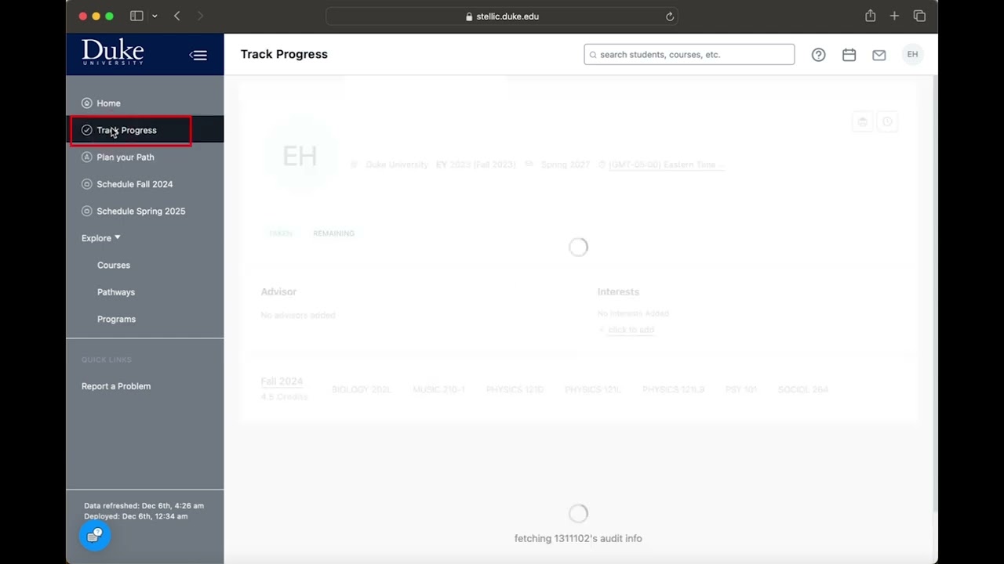Image resolution: width=1004 pixels, height=564 pixels.
Task: Click the Data refreshed timestamp text
Action: coord(144,506)
